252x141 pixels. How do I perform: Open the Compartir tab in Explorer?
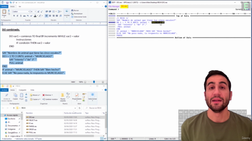click(x=22, y=90)
